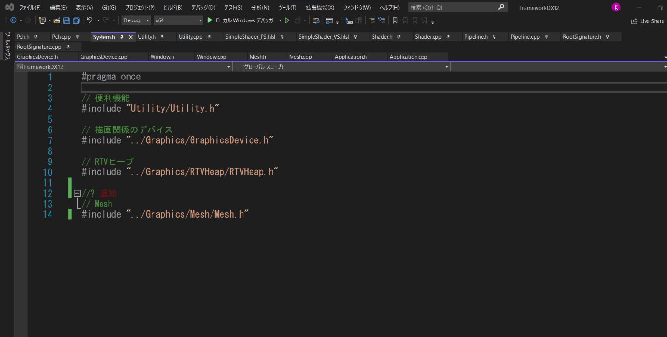Save the current file with the disk icon
The image size is (667, 337).
coord(66,20)
